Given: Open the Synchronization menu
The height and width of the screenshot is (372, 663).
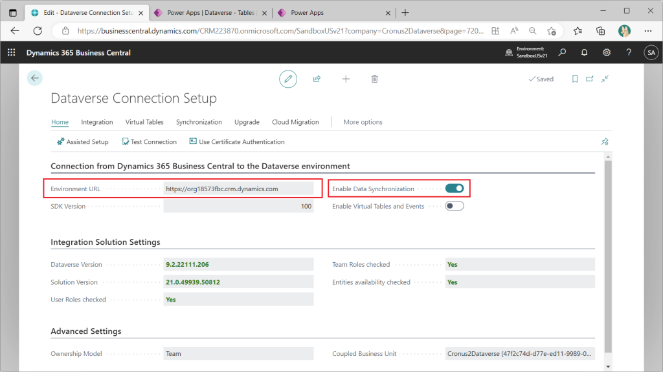Looking at the screenshot, I should coord(199,122).
